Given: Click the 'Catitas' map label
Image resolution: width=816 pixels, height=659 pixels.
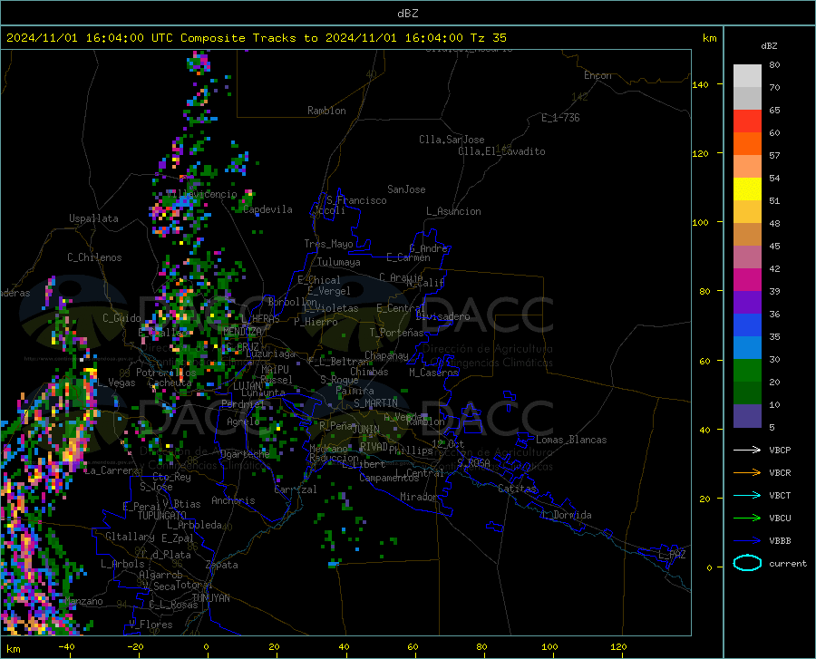Looking at the screenshot, I should [x=517, y=489].
